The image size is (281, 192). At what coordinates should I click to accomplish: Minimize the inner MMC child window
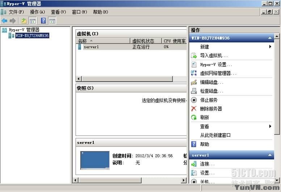coord(264,12)
